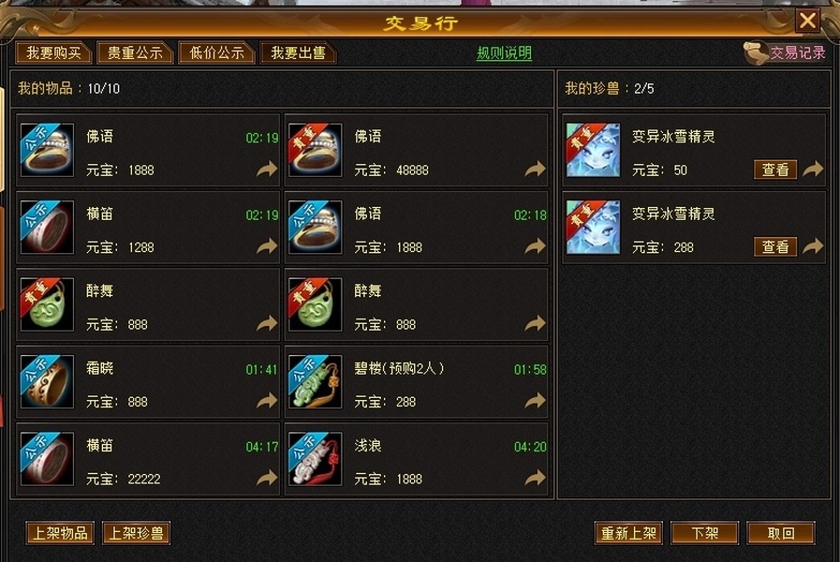
Task: Click the 取回 button
Action: [781, 533]
